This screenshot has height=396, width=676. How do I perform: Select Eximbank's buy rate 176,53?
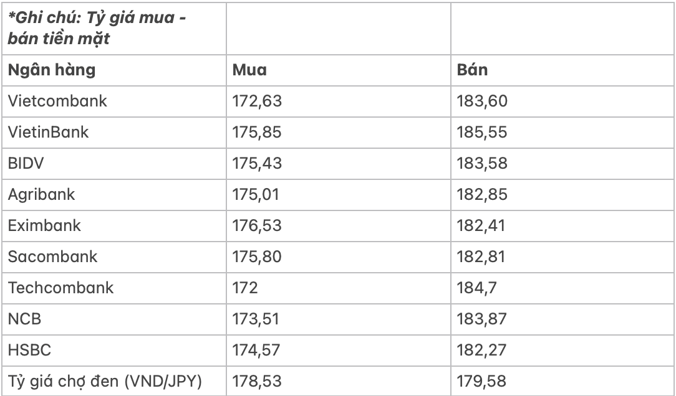257,225
